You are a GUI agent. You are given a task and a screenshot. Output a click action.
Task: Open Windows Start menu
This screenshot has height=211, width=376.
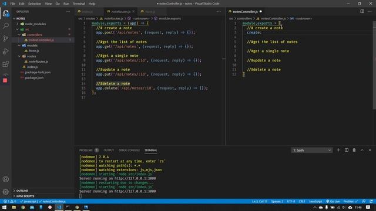[x=4, y=207]
